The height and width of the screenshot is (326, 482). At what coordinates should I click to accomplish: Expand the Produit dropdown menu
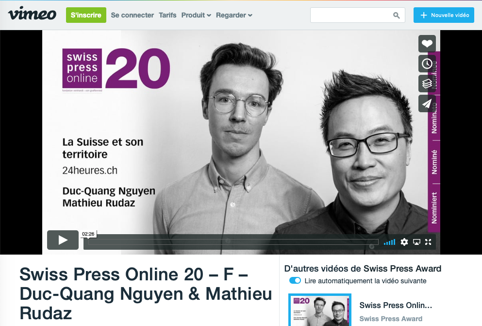click(x=196, y=15)
